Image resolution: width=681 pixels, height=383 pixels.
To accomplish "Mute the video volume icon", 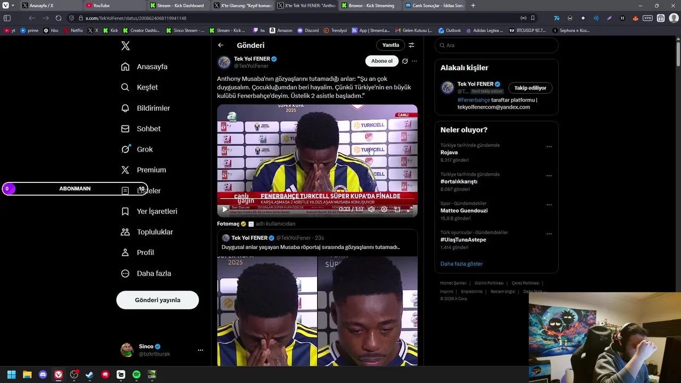I will click(x=371, y=209).
